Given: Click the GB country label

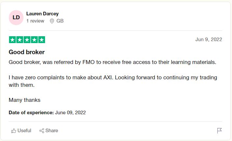Looking at the screenshot, I should tap(60, 21).
